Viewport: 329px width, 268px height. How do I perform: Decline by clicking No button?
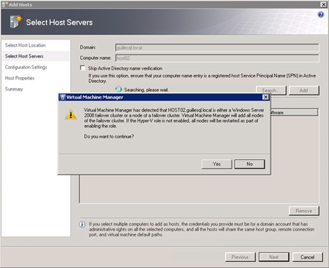coord(249,164)
